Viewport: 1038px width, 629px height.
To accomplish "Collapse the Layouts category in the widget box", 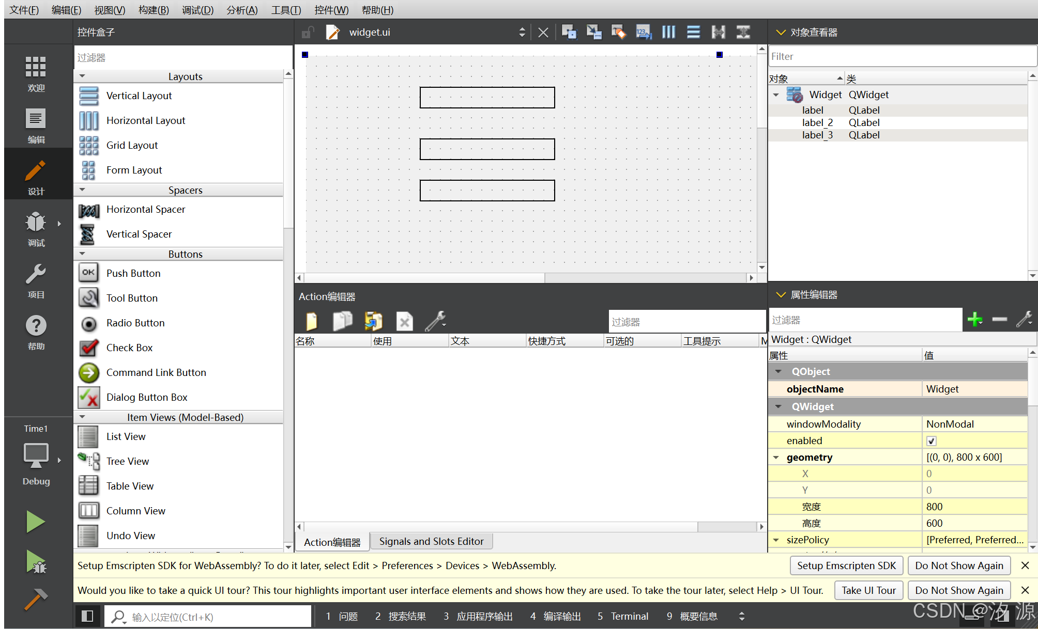I will pos(82,76).
